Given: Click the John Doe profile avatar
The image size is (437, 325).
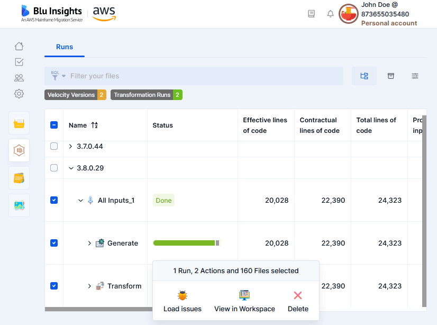Looking at the screenshot, I should 348,14.
